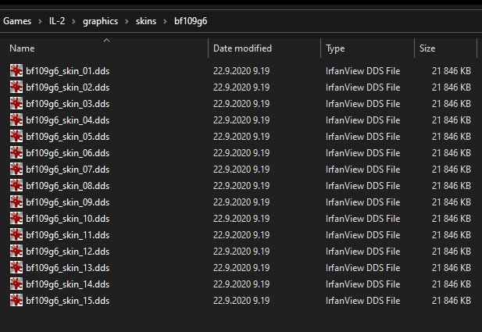Screen dimensions: 482x332
Task: Click the bf109g6_skin_14.dds file icon
Action: [x=16, y=284]
